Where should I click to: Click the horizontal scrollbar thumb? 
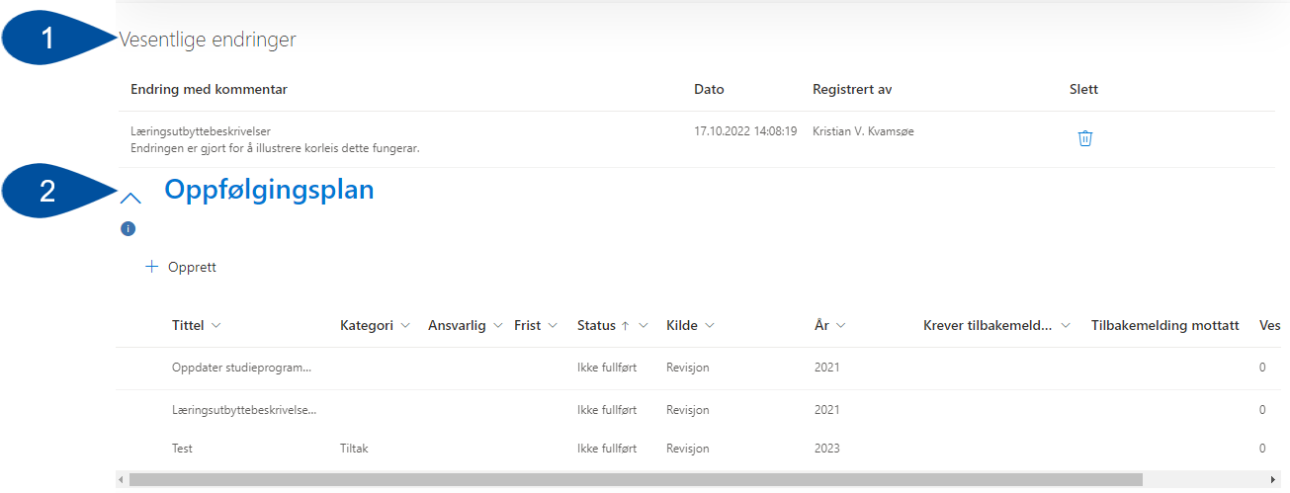coord(636,479)
